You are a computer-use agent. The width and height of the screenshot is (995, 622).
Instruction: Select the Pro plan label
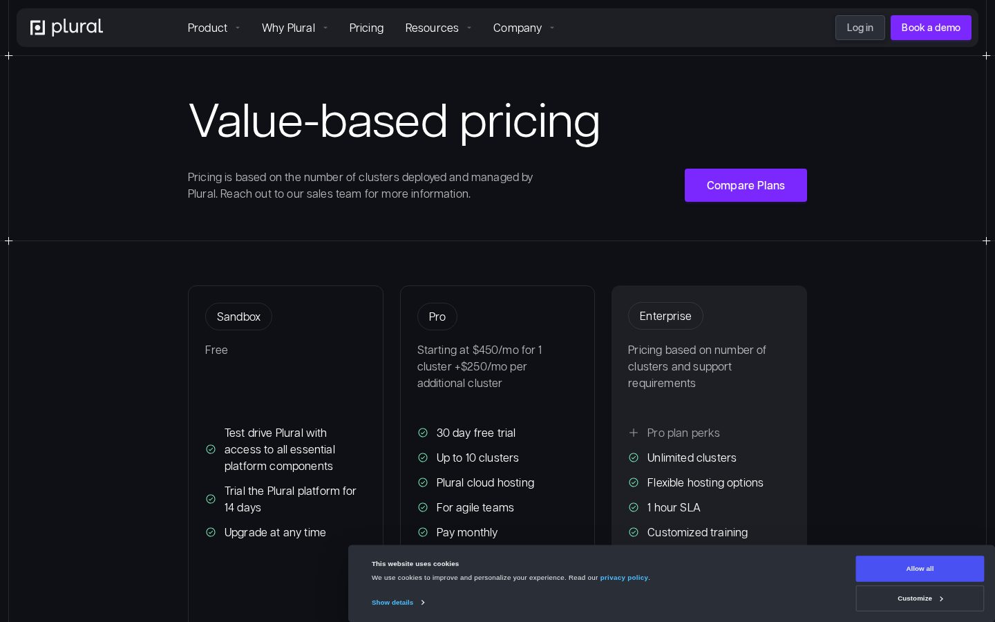click(437, 317)
